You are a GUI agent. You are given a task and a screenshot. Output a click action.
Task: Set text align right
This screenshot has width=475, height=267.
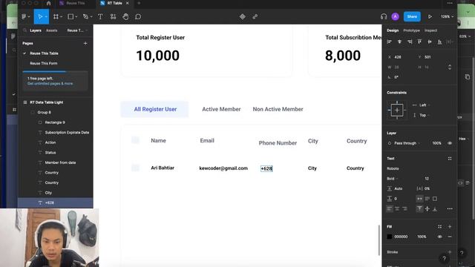pos(404,208)
